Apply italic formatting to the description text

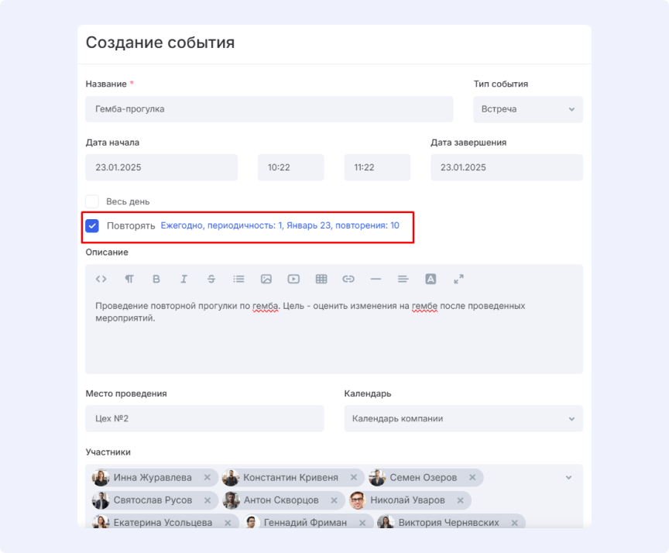tap(184, 279)
